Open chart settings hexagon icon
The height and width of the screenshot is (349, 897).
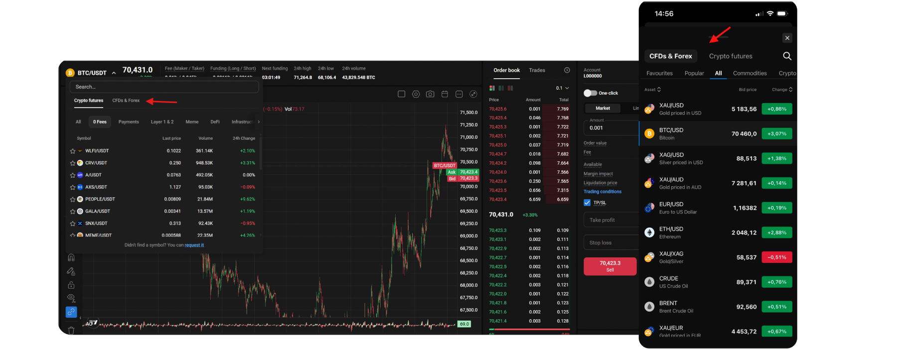[x=416, y=94]
